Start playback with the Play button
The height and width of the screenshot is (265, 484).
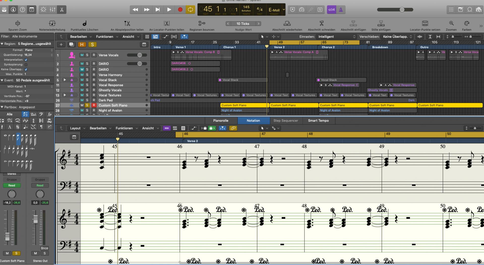(x=169, y=10)
